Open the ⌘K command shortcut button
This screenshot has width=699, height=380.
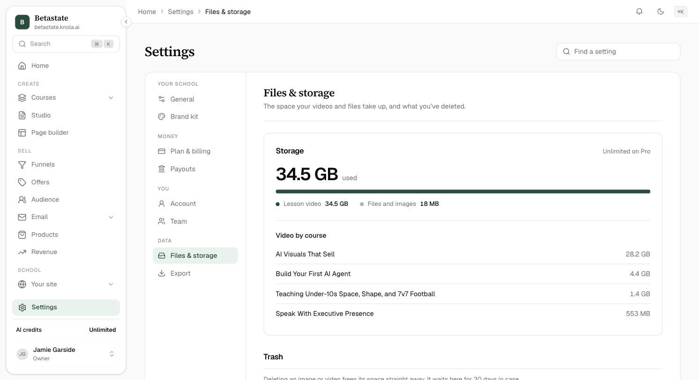click(680, 12)
